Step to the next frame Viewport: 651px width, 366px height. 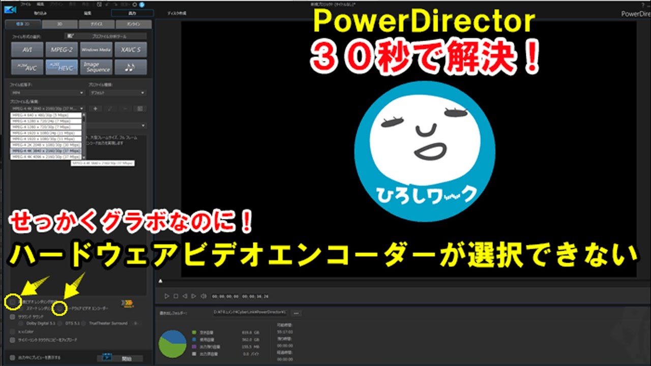click(194, 296)
